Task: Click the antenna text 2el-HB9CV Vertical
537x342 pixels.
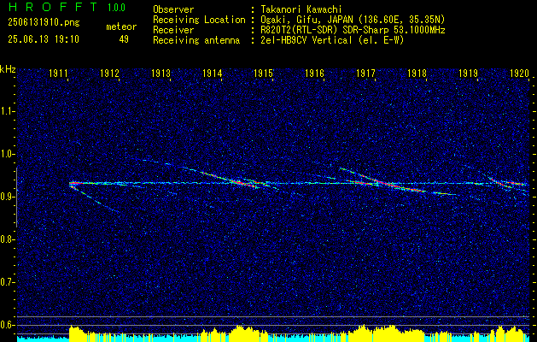Action: point(306,40)
